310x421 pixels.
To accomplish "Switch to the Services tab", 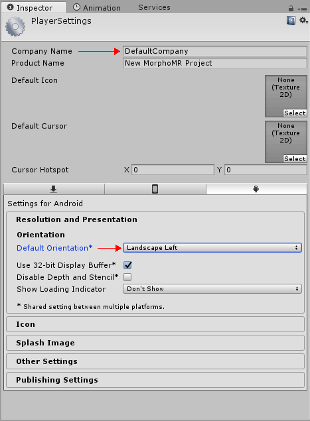I will pos(154,7).
